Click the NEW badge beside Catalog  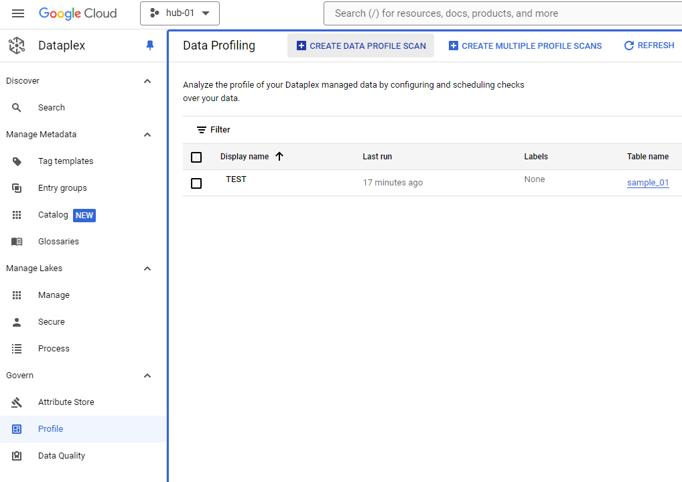pyautogui.click(x=84, y=216)
